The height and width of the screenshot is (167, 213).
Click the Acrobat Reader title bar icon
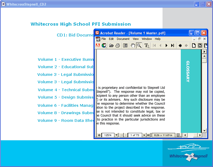97,33
